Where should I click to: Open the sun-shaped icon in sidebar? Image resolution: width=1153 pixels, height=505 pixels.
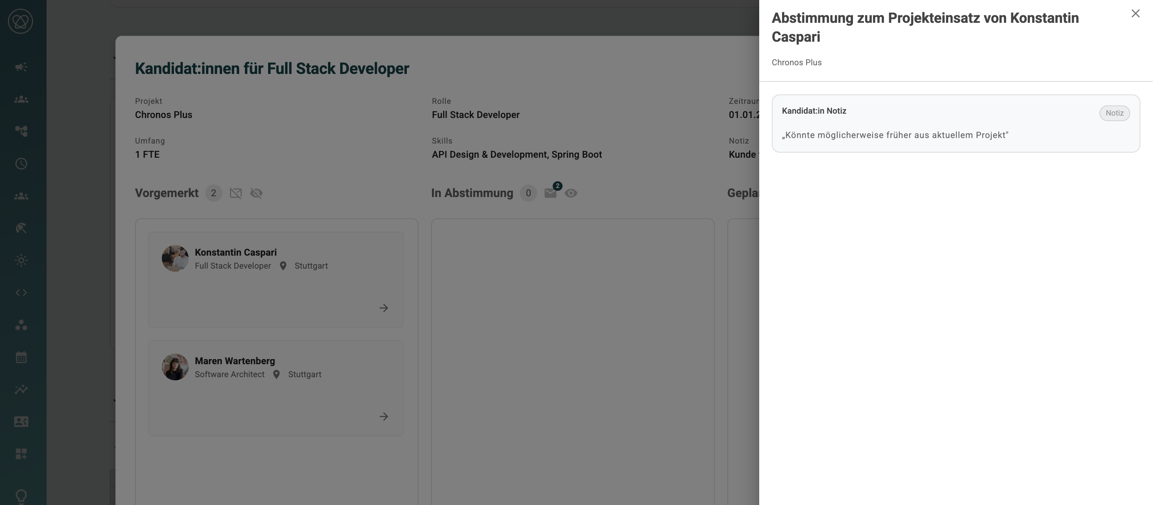pyautogui.click(x=21, y=260)
